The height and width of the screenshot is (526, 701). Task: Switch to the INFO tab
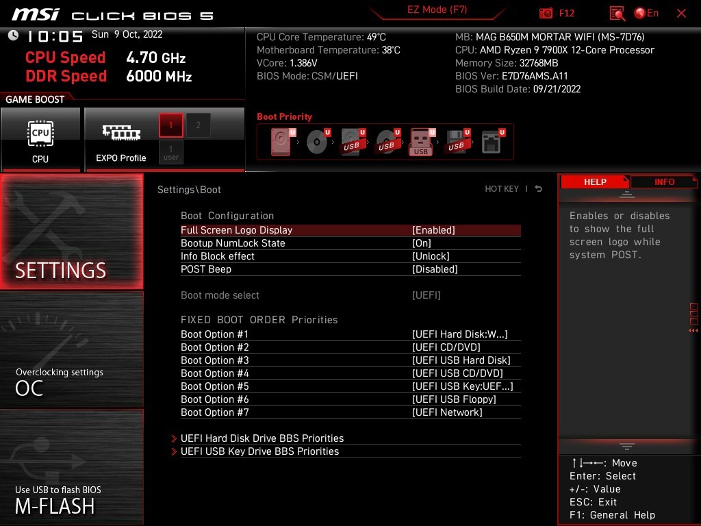[664, 181]
